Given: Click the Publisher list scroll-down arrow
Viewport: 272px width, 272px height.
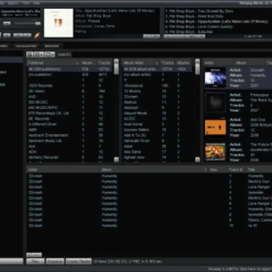Looking at the screenshot, I should pos(117,159).
